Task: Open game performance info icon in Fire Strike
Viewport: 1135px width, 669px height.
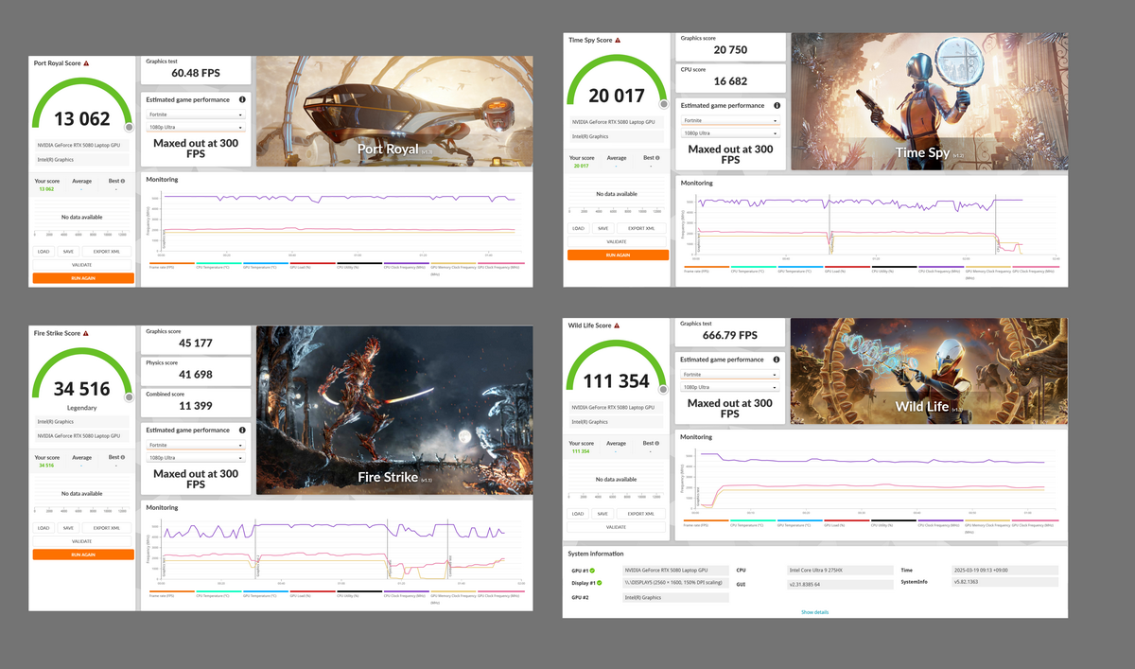Action: click(242, 431)
